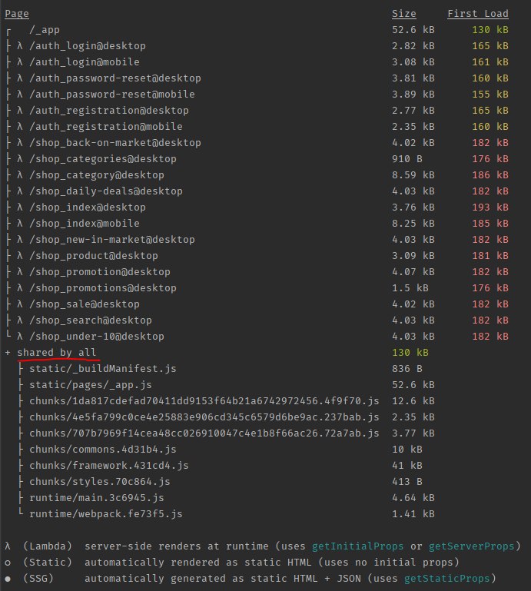The width and height of the screenshot is (531, 591).
Task: Click the 1.41 kB size value
Action: [413, 514]
